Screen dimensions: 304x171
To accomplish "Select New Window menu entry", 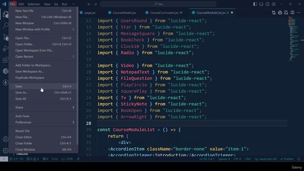I will [x=43, y=23].
